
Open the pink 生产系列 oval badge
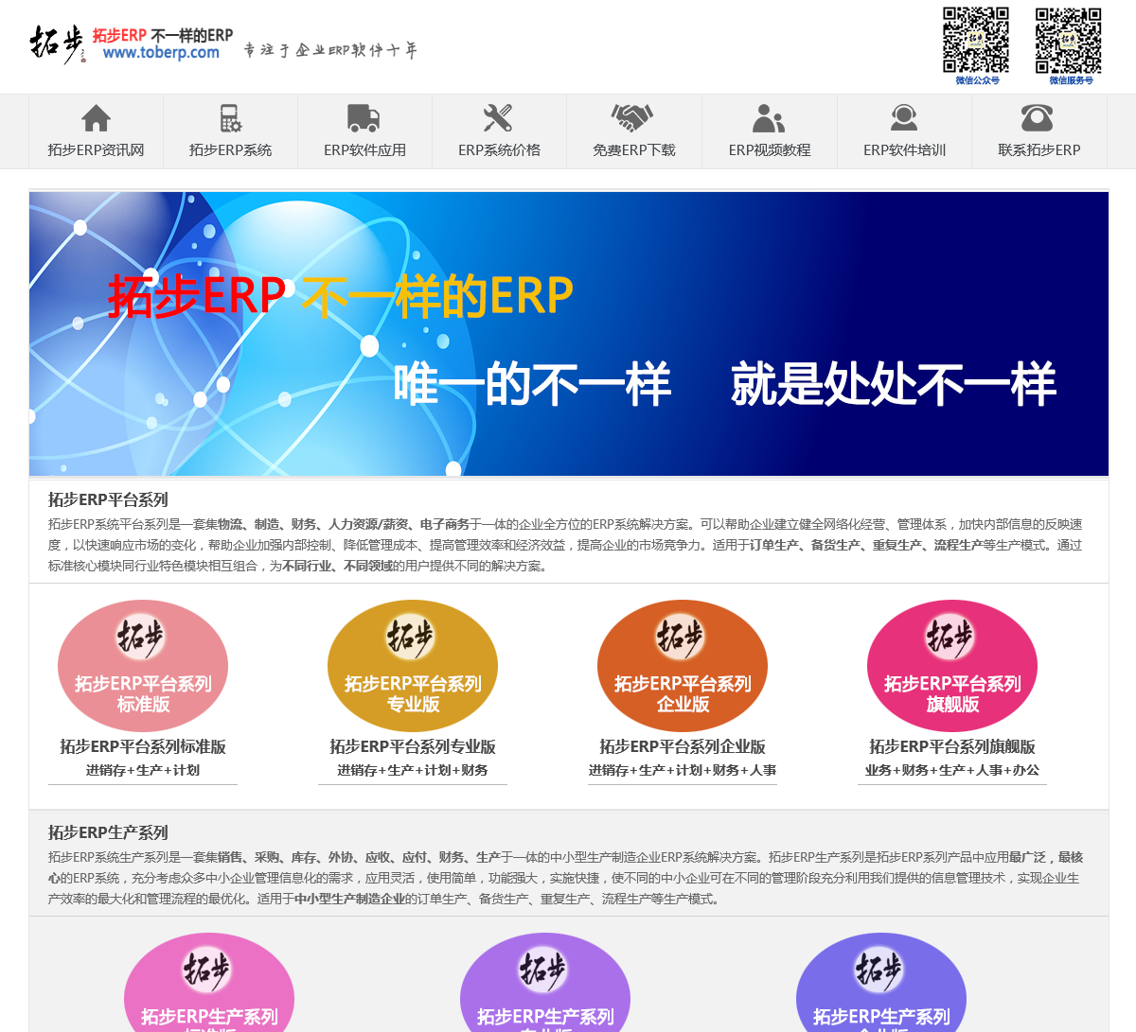pos(209,983)
